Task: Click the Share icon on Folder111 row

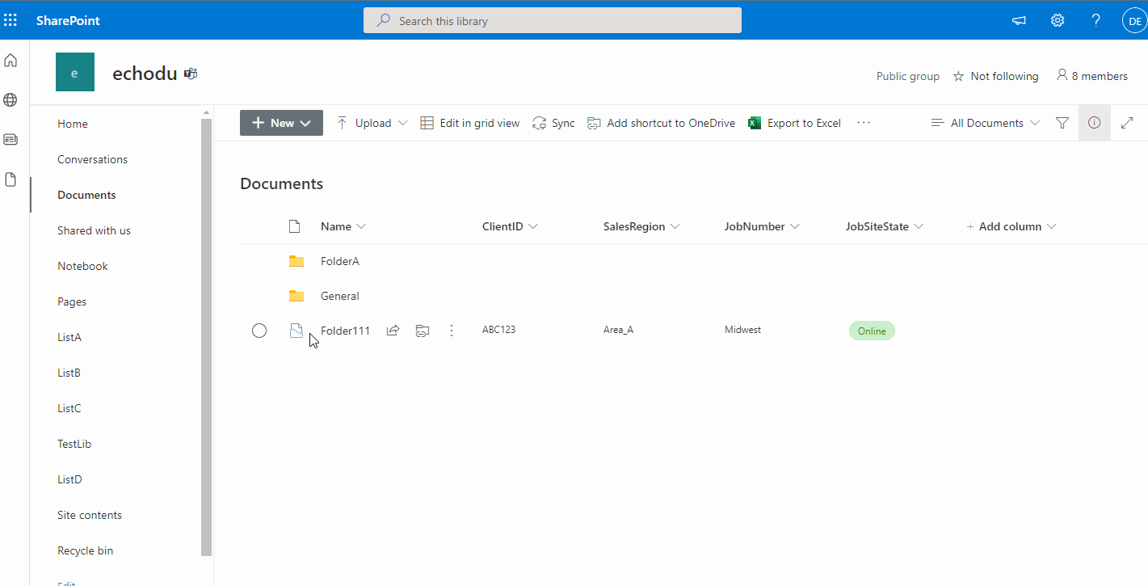Action: (x=393, y=330)
